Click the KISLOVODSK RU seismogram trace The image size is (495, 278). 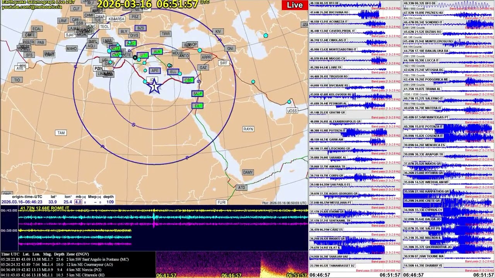coord(355,96)
